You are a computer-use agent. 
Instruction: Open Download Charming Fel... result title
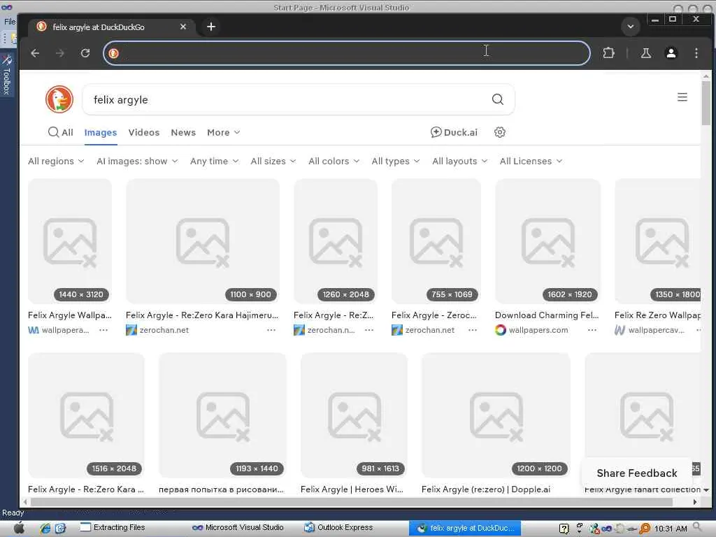pyautogui.click(x=547, y=315)
